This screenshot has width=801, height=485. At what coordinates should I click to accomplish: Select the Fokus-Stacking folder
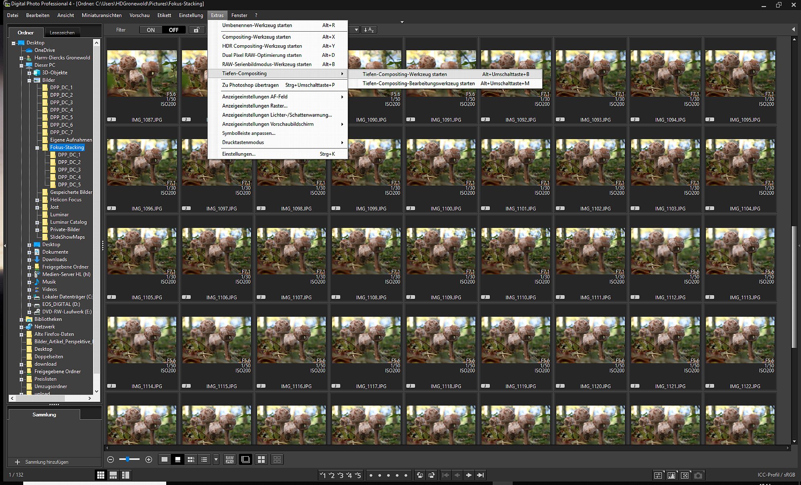pos(67,147)
